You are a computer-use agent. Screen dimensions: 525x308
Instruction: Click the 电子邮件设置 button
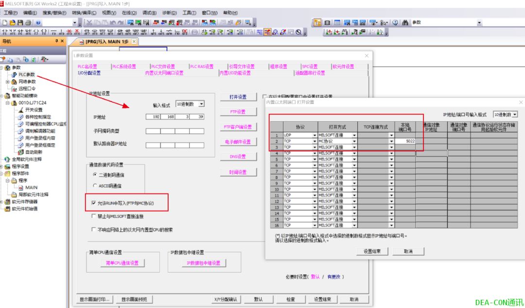click(x=238, y=142)
